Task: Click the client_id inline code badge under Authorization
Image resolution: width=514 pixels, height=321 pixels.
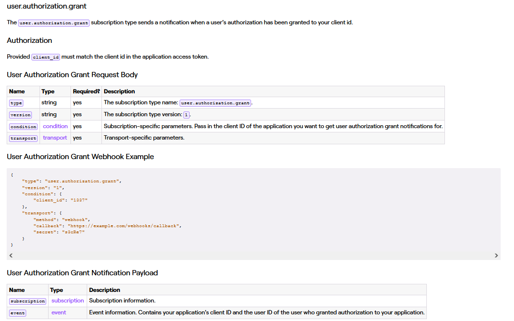Action: point(46,57)
